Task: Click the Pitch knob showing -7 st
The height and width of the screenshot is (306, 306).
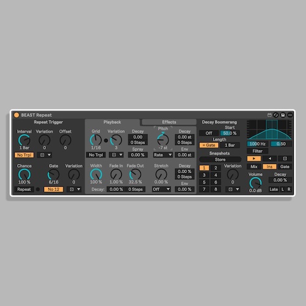Action: [x=163, y=140]
